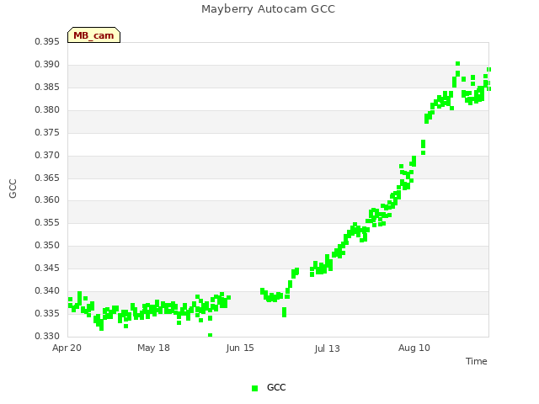
Task: Click the y-axis value 0.330
Action: coord(47,336)
